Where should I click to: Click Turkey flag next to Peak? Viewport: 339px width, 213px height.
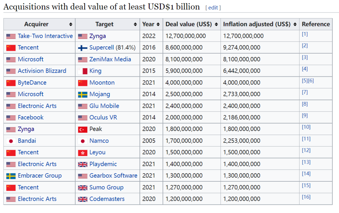coord(83,129)
